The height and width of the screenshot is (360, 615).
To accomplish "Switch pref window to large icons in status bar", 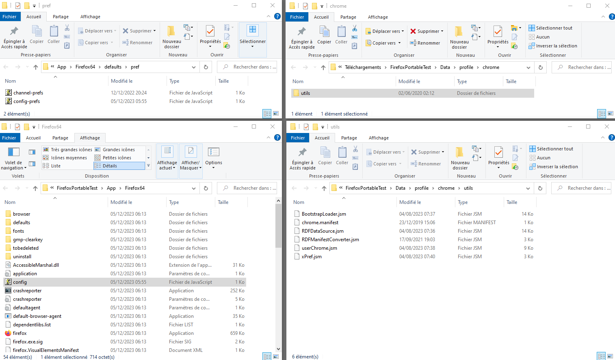I will point(276,114).
